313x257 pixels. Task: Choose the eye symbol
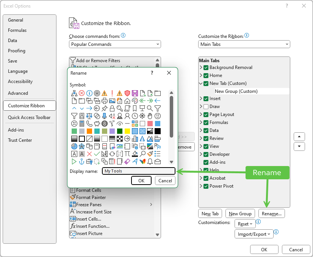coord(120,124)
